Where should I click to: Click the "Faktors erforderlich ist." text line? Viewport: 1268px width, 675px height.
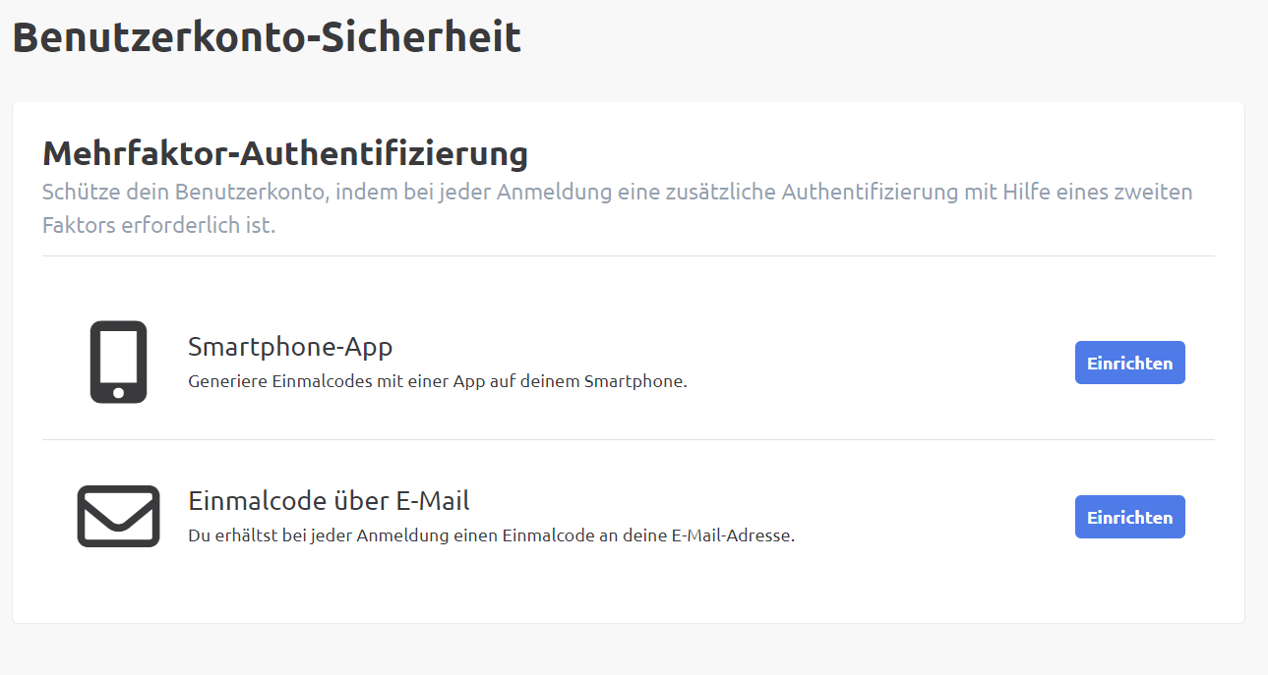pyautogui.click(x=158, y=226)
